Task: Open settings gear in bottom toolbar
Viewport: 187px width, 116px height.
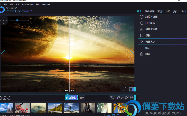Action: point(132,97)
